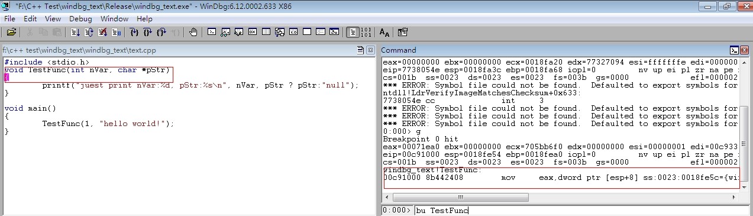The width and height of the screenshot is (753, 216).
Task: Open the Watch window icon
Action: coord(225,31)
